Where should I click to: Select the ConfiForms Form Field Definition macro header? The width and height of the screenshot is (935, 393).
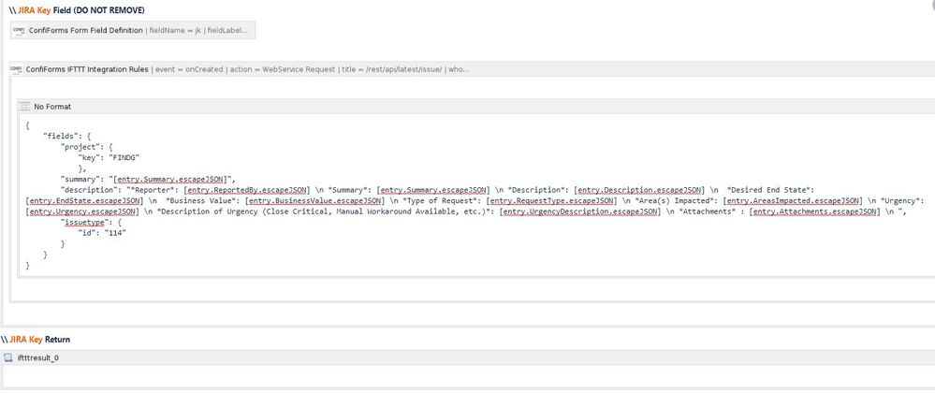tap(133, 30)
